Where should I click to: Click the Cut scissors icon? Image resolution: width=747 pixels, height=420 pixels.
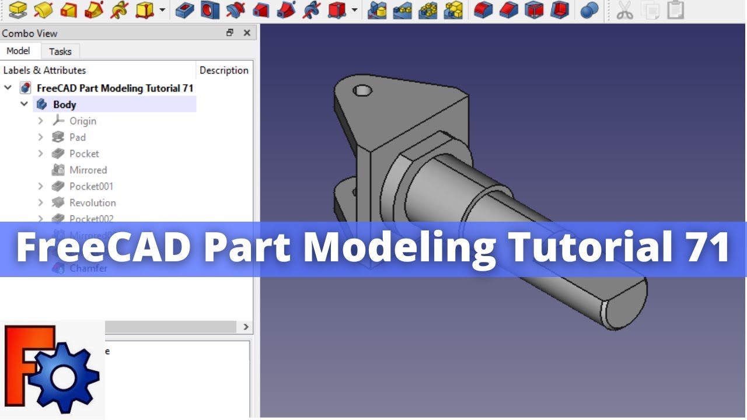pos(624,9)
